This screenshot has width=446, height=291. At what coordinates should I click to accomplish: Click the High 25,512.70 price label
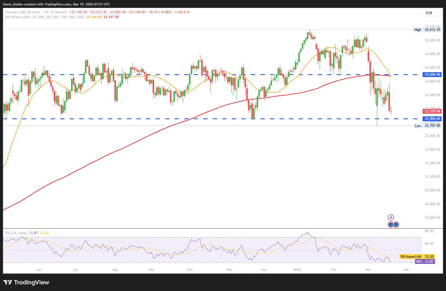pos(432,30)
